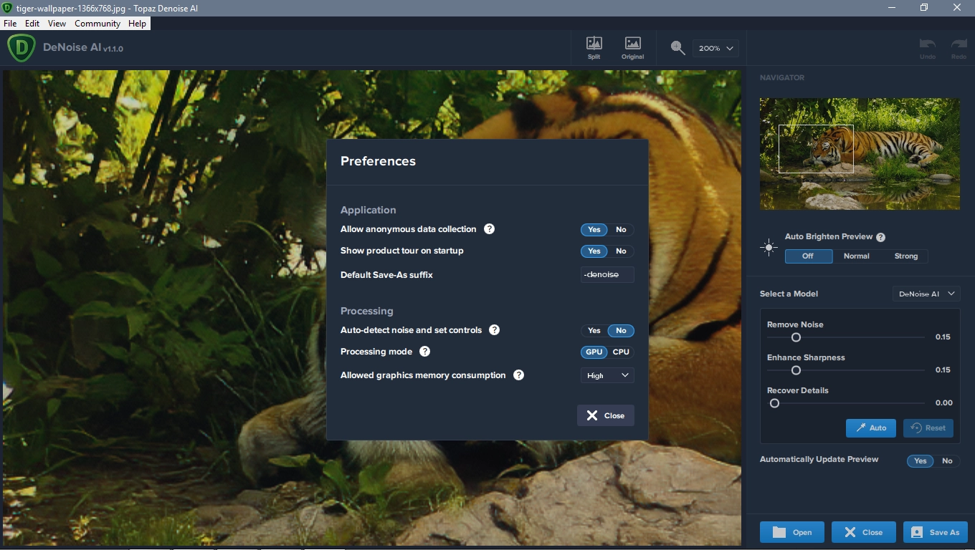
Task: Open help for anonymous data collection
Action: click(x=489, y=229)
